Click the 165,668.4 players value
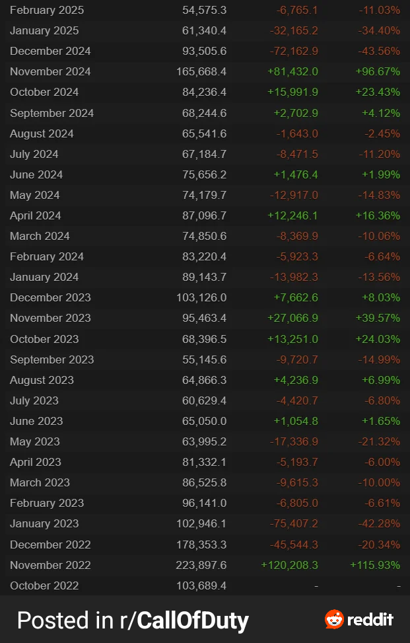 pos(201,72)
